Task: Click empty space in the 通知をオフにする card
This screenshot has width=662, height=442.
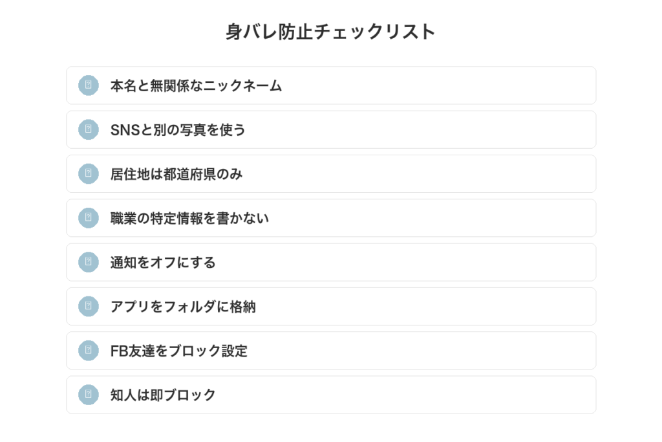Action: point(420,262)
